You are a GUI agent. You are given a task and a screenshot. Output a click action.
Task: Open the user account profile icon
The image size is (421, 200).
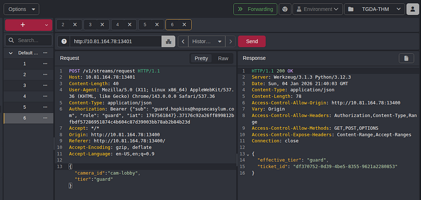point(413,9)
